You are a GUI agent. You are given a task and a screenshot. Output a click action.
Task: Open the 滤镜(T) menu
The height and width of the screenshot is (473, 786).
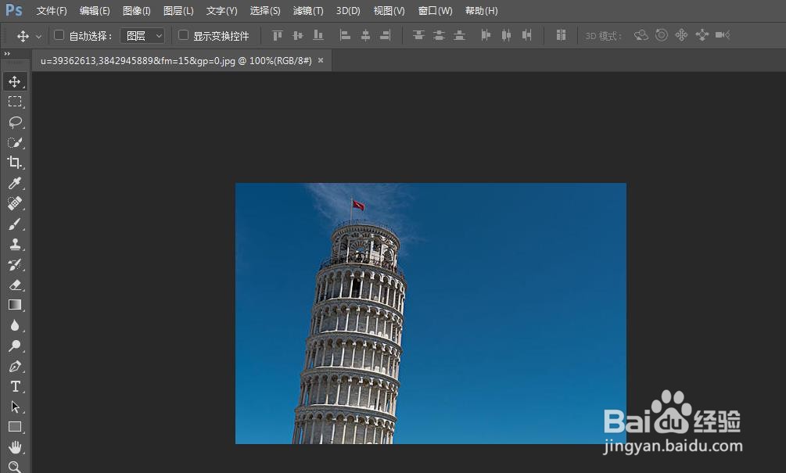tap(308, 10)
